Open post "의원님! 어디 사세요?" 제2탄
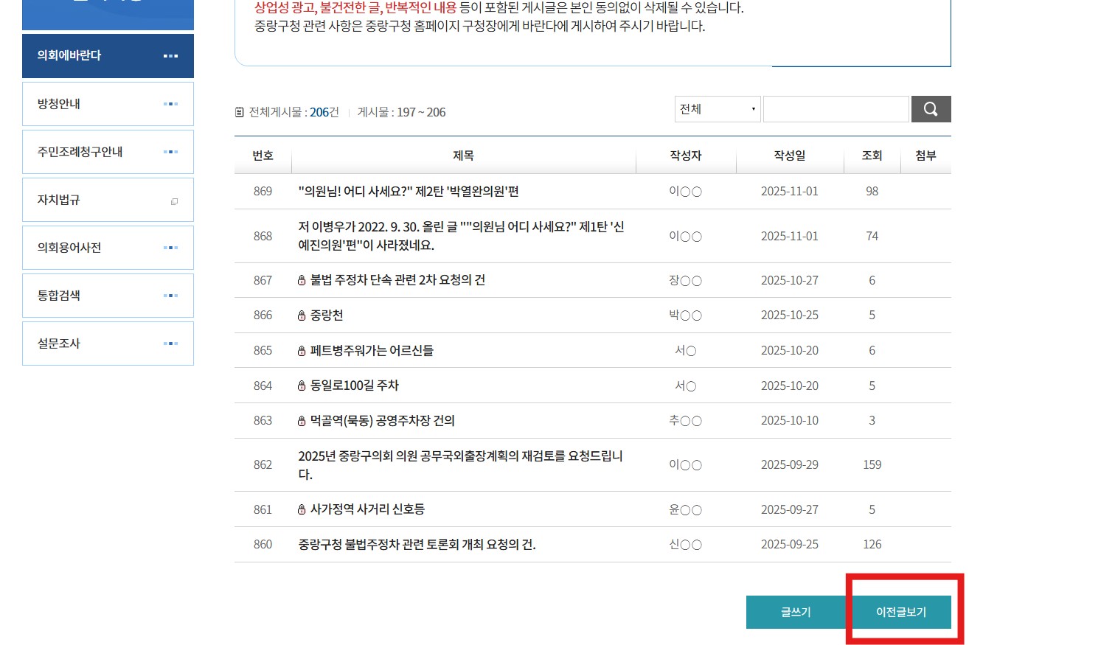1115x645 pixels. point(409,192)
